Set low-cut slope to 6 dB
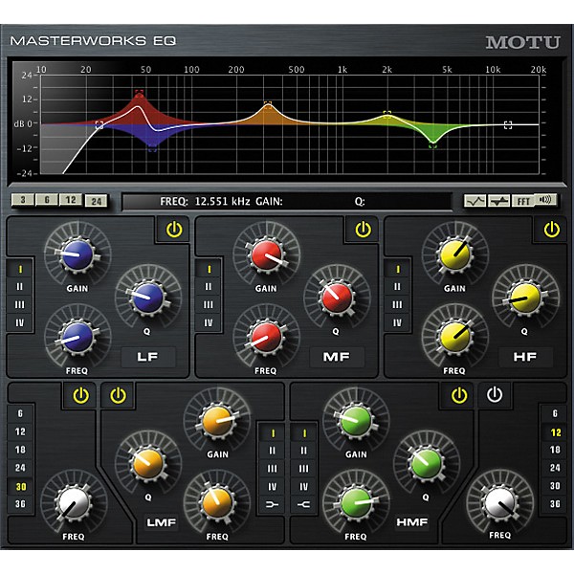Image resolution: width=574 pixels, height=574 pixels. coord(20,413)
